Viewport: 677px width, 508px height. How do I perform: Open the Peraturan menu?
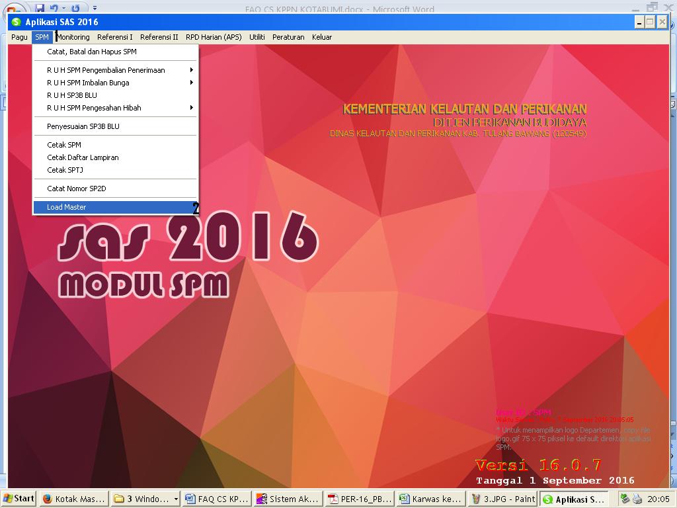click(288, 37)
